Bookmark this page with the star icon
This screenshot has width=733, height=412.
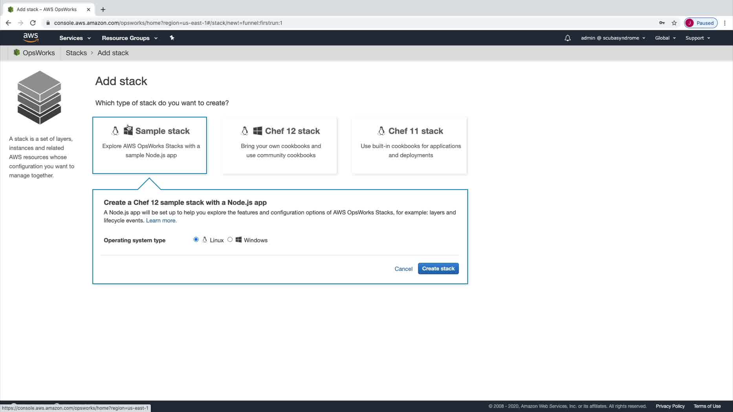pos(674,23)
